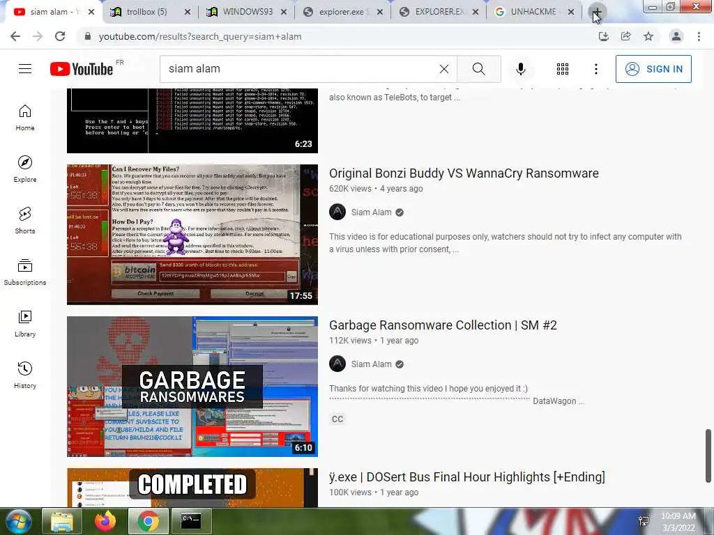
Task: Click the SIGN IN button
Action: click(653, 69)
